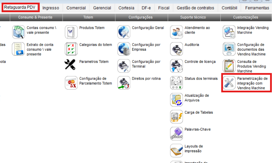Image resolution: width=272 pixels, height=163 pixels.
Task: Open the Comercial tab
Action: 76,8
